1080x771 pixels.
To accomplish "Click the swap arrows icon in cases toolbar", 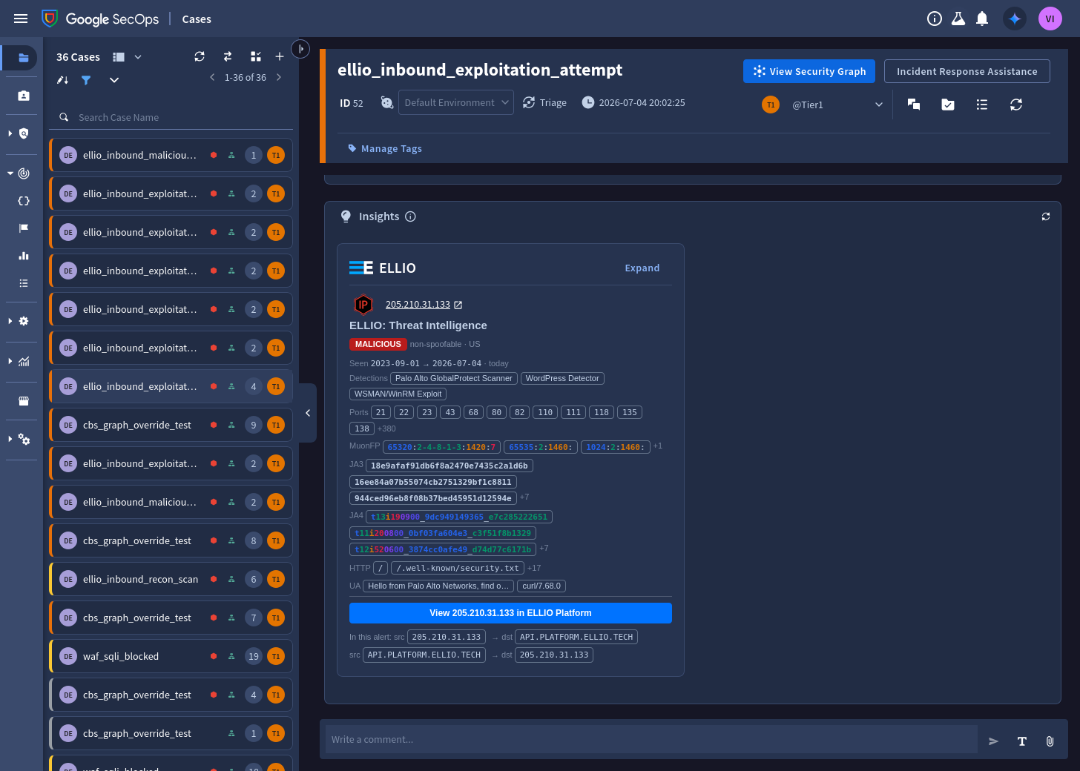I will [x=228, y=56].
